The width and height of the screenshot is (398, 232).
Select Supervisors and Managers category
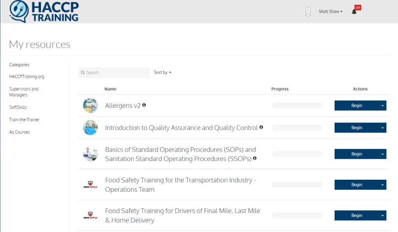point(24,92)
